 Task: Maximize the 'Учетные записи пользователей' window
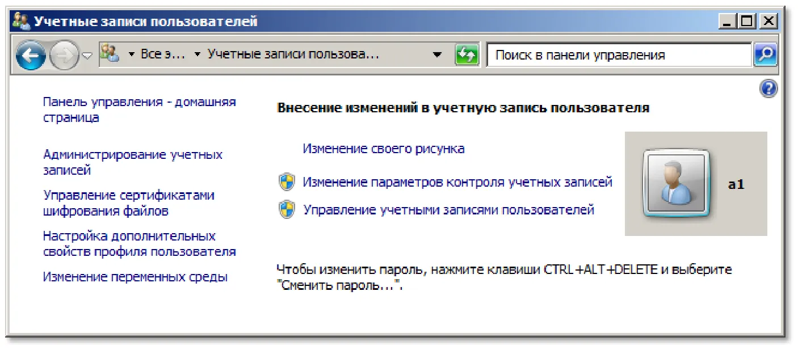pyautogui.click(x=747, y=22)
